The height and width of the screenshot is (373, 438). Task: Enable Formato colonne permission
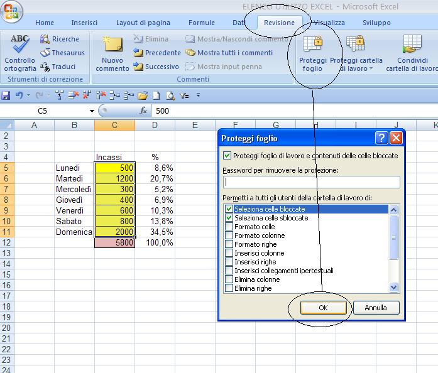pos(229,235)
